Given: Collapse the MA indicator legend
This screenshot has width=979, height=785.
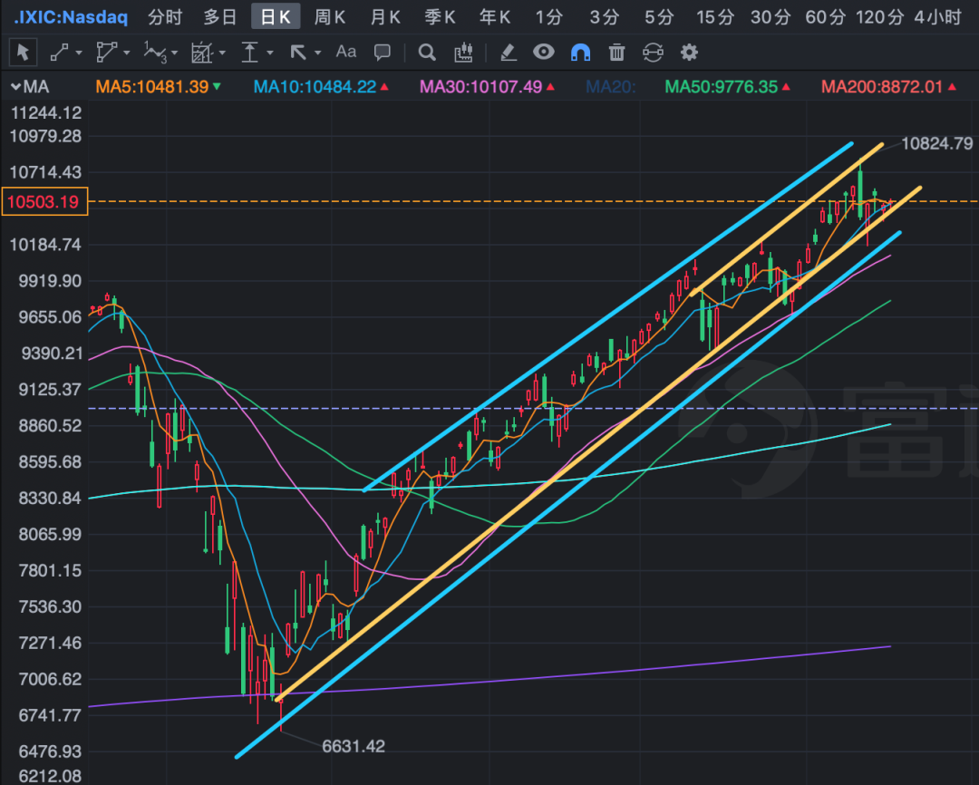Looking at the screenshot, I should tap(15, 87).
